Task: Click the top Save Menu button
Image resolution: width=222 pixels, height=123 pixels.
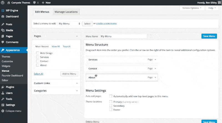Action: pyautogui.click(x=209, y=36)
